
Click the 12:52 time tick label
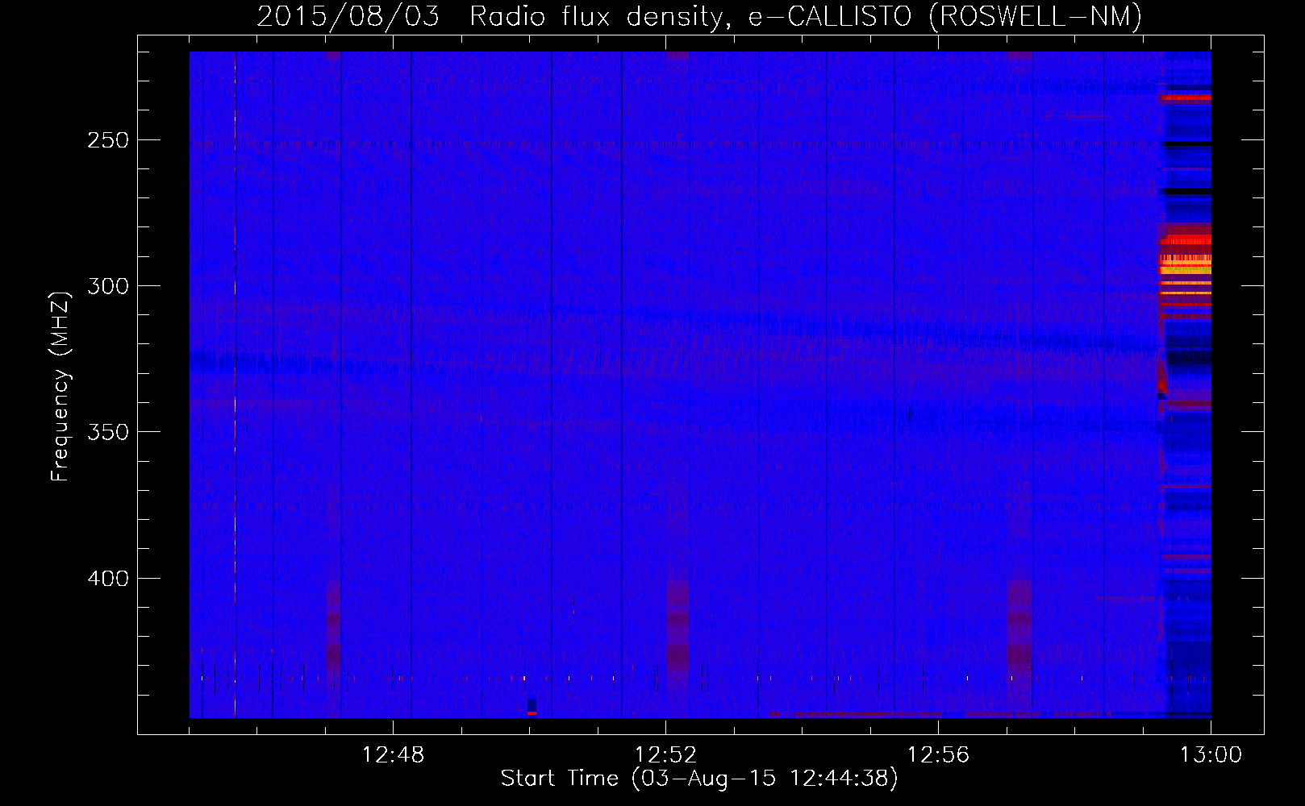[665, 755]
